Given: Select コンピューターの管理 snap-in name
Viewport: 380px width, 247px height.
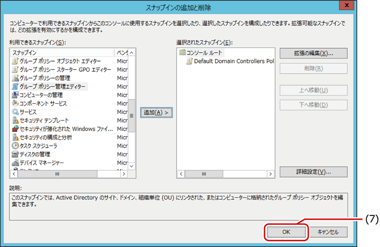Looking at the screenshot, I should [x=41, y=95].
